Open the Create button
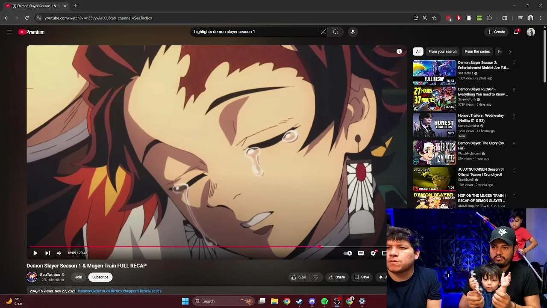Screen dimensions: 547x308 (x=496, y=32)
